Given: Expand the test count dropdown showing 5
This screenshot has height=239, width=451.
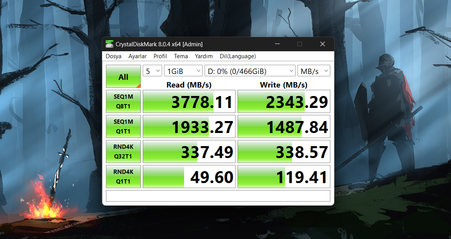Looking at the screenshot, I should click(x=152, y=71).
